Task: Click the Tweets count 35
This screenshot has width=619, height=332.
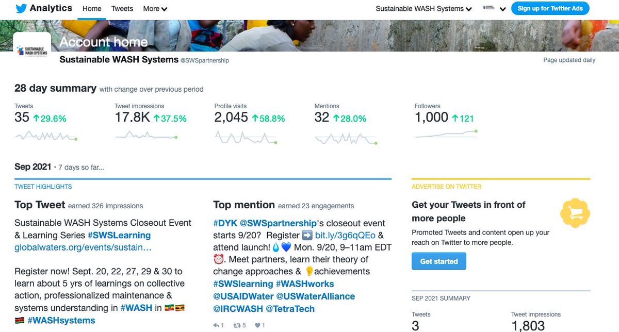Action: 22,118
